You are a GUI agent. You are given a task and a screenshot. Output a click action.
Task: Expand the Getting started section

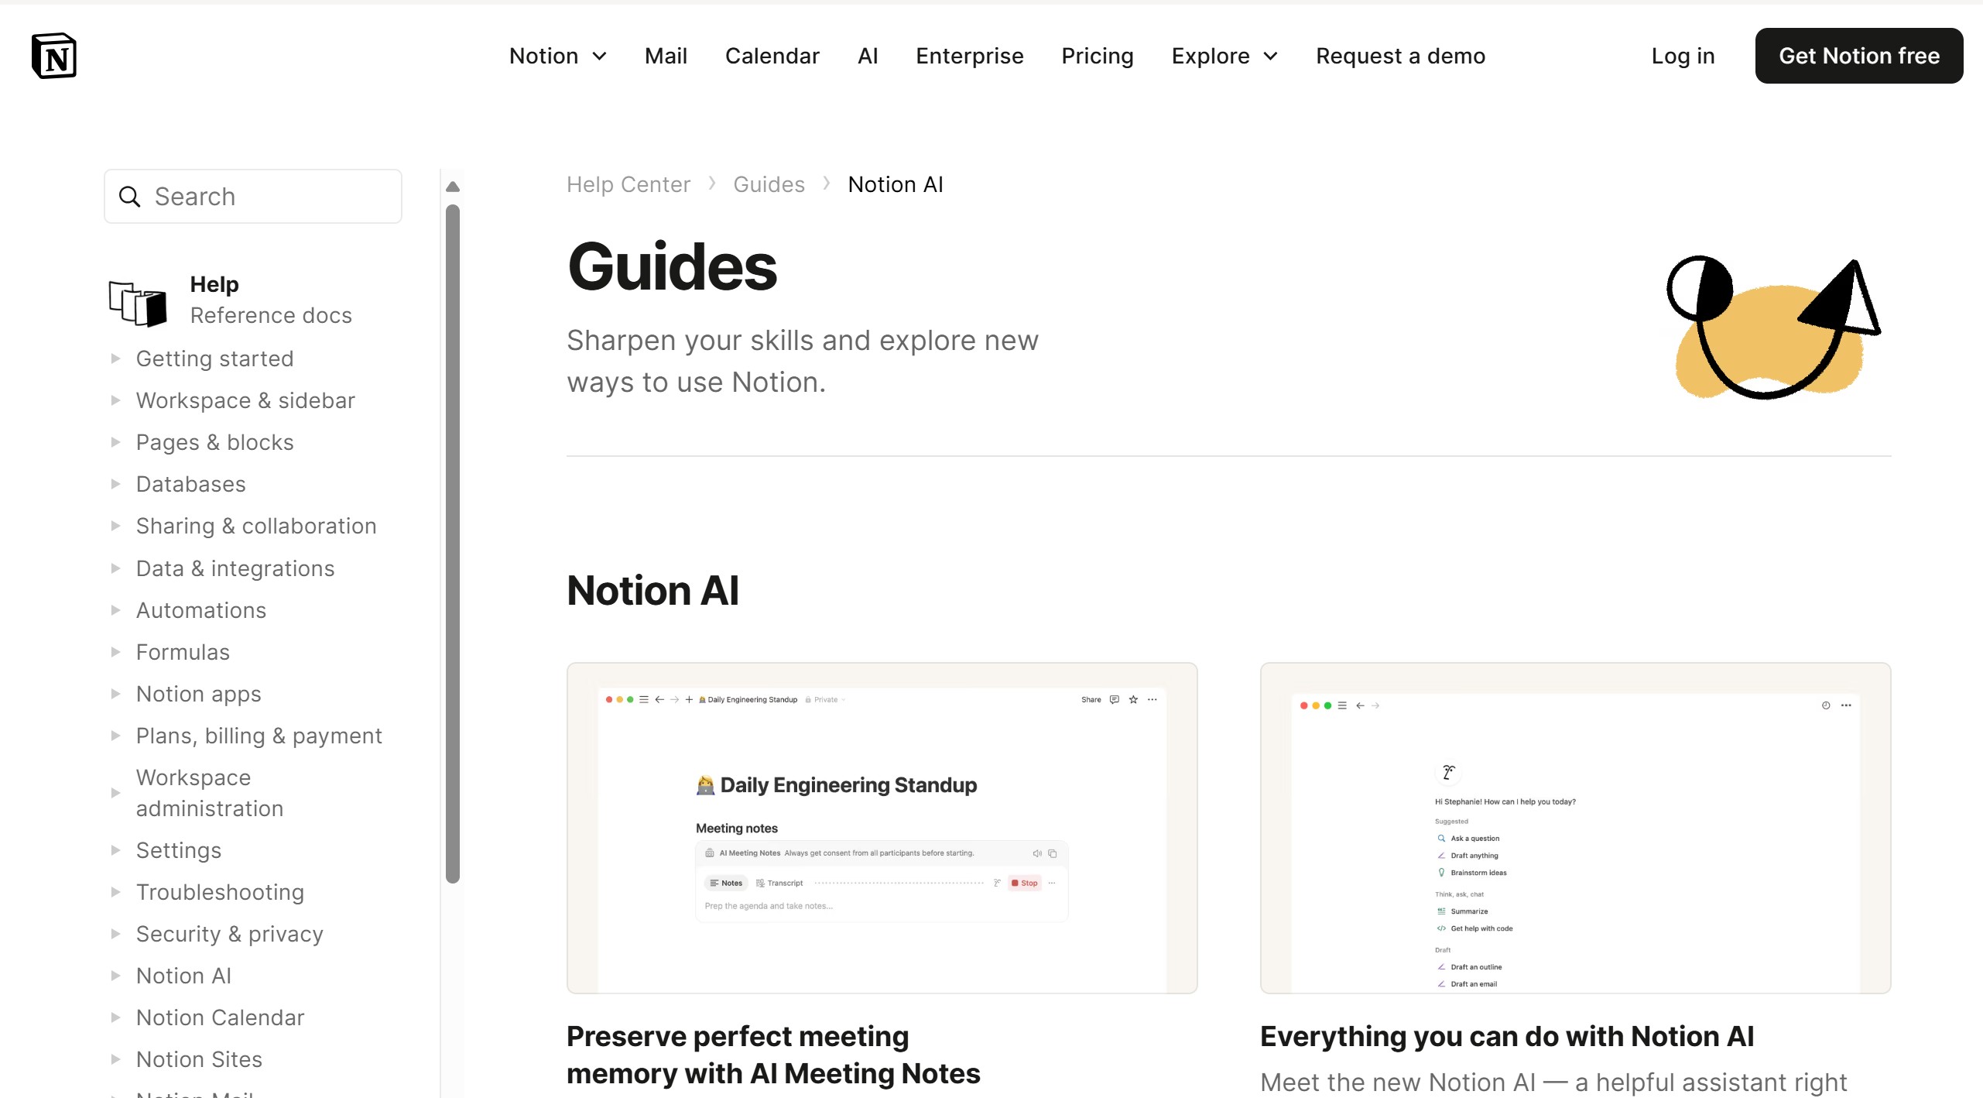pos(115,359)
